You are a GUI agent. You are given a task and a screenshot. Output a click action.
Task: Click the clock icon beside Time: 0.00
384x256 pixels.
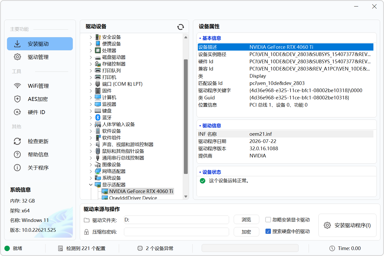[332, 248]
